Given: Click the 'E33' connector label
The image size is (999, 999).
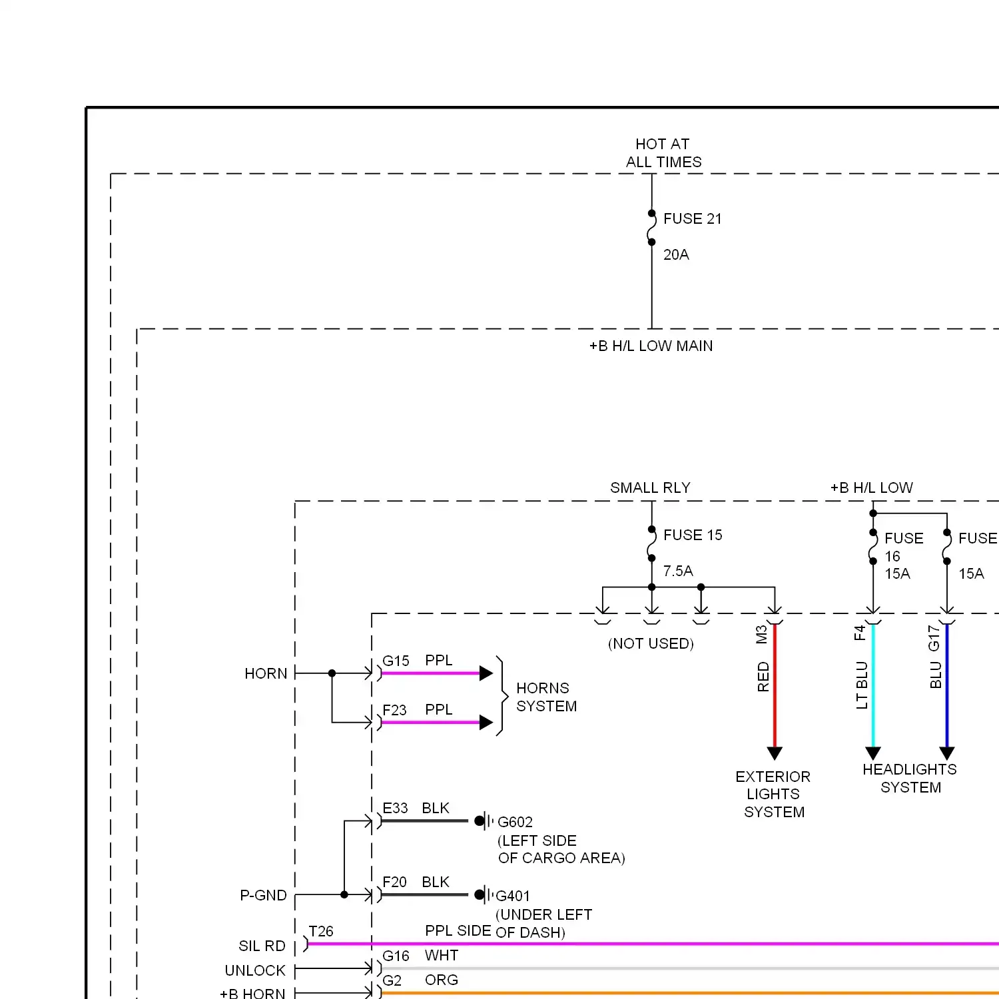Looking at the screenshot, I should click(x=395, y=808).
